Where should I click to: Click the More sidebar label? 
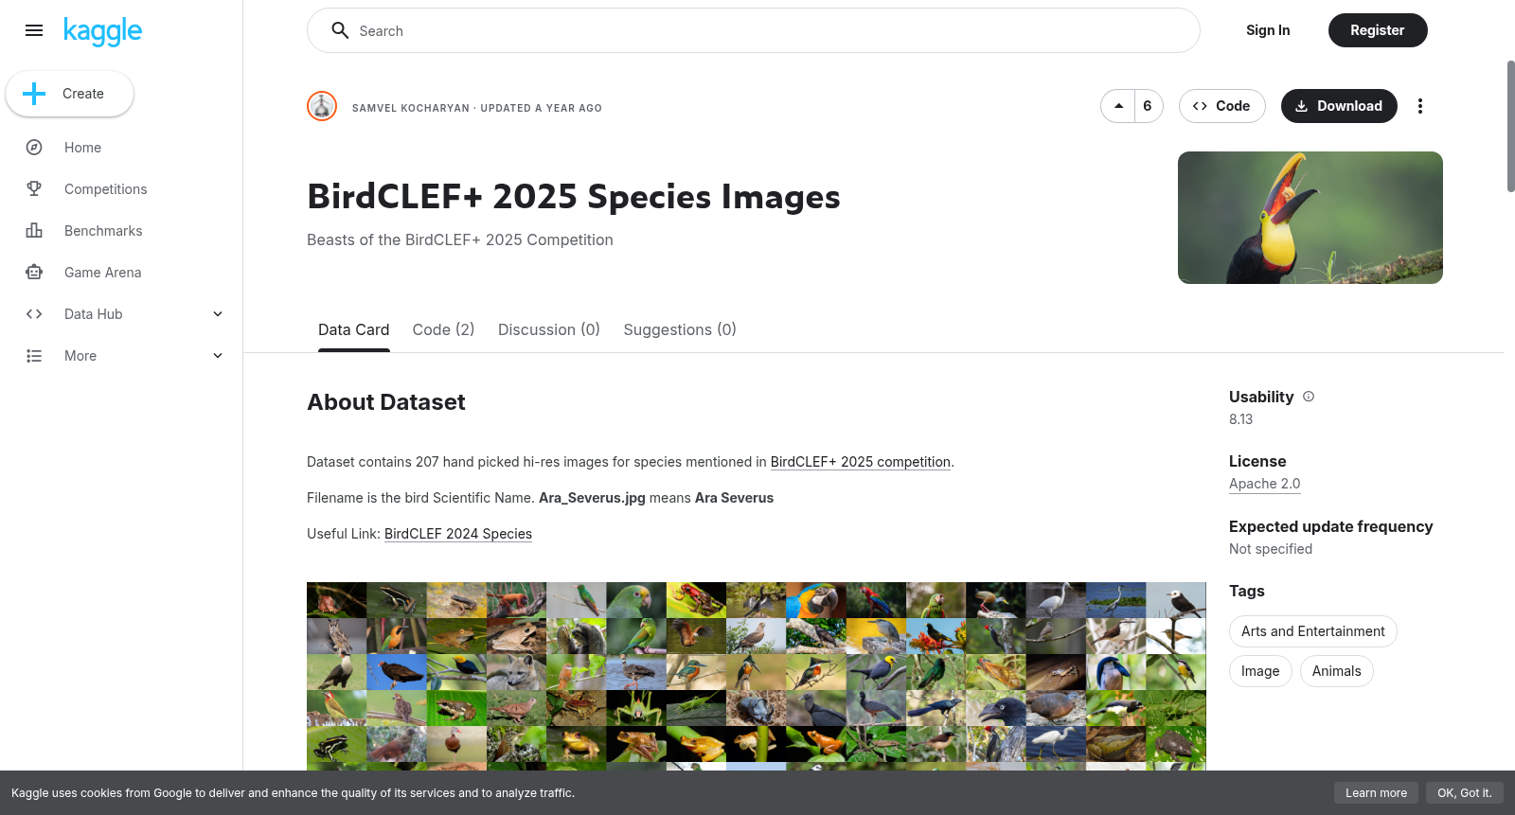(80, 356)
